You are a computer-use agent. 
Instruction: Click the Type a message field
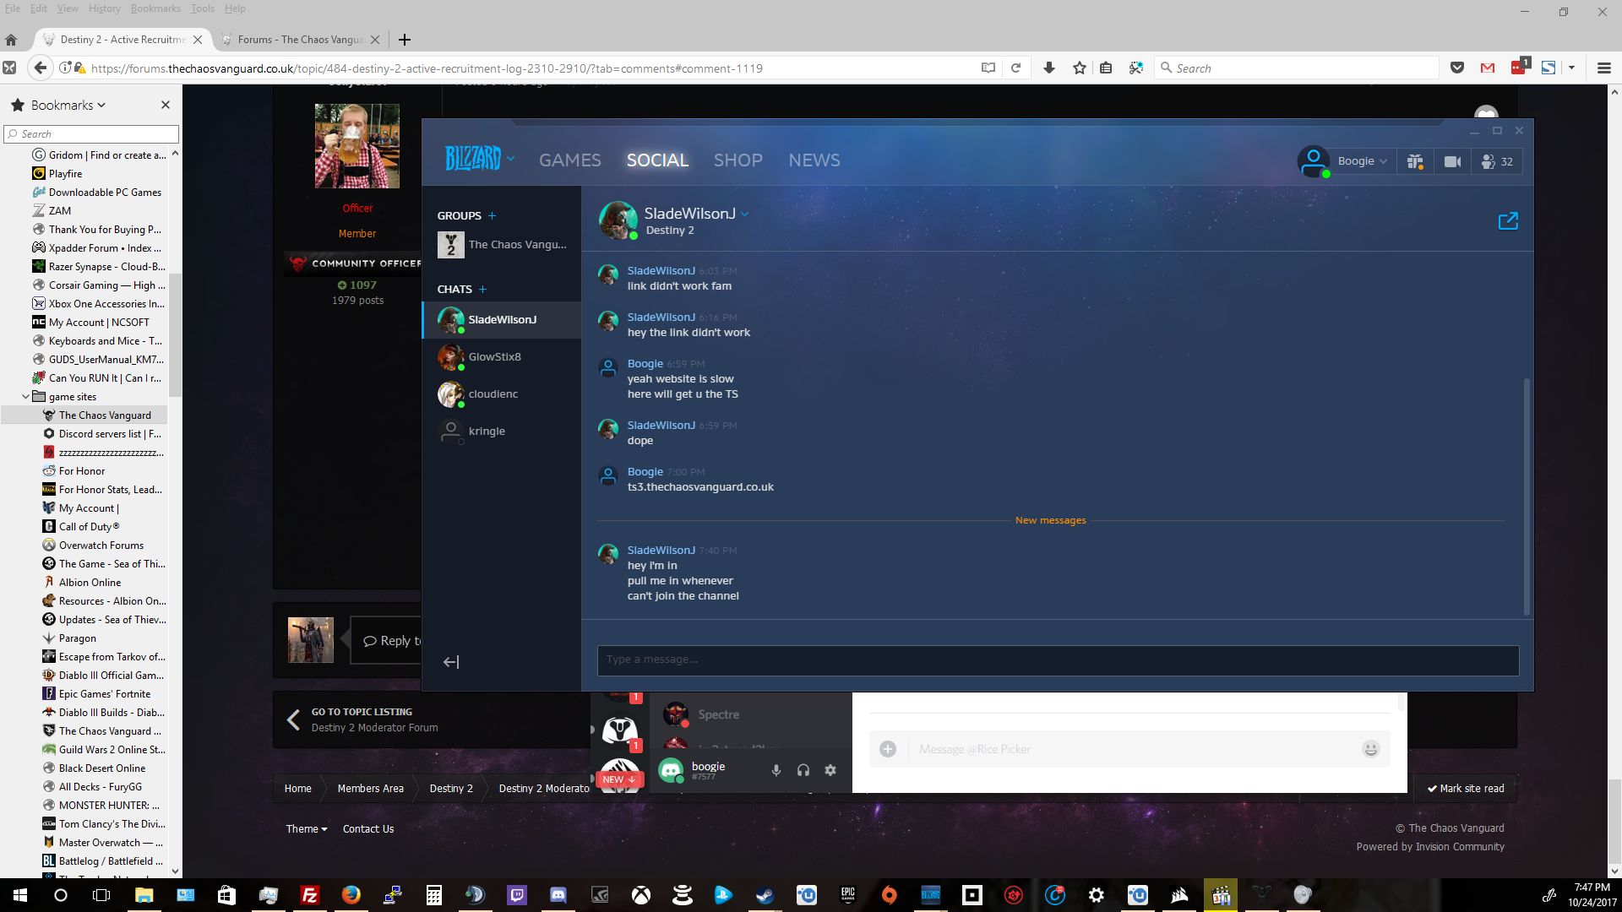[x=1057, y=660]
